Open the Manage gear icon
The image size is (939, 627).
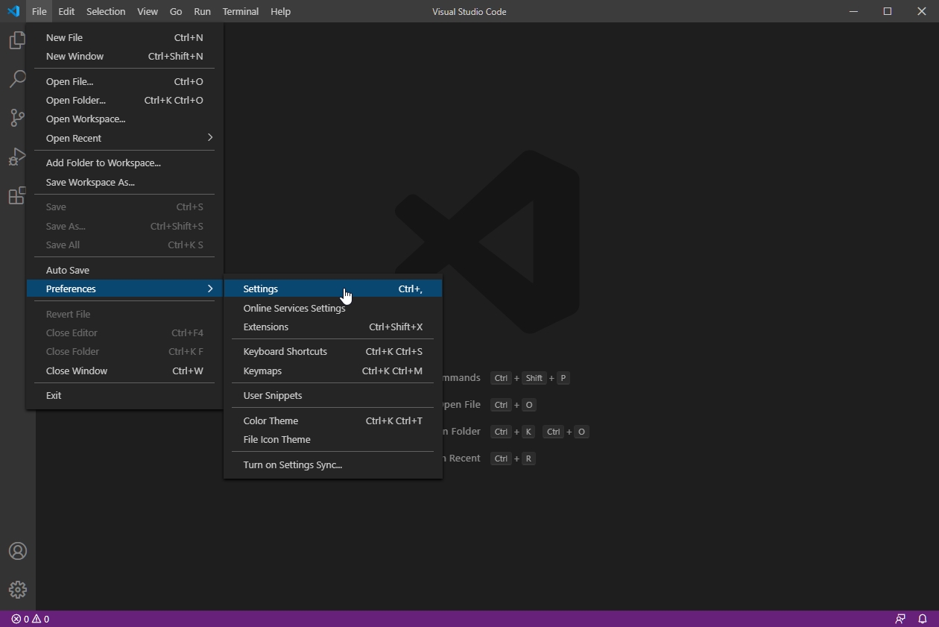[18, 590]
